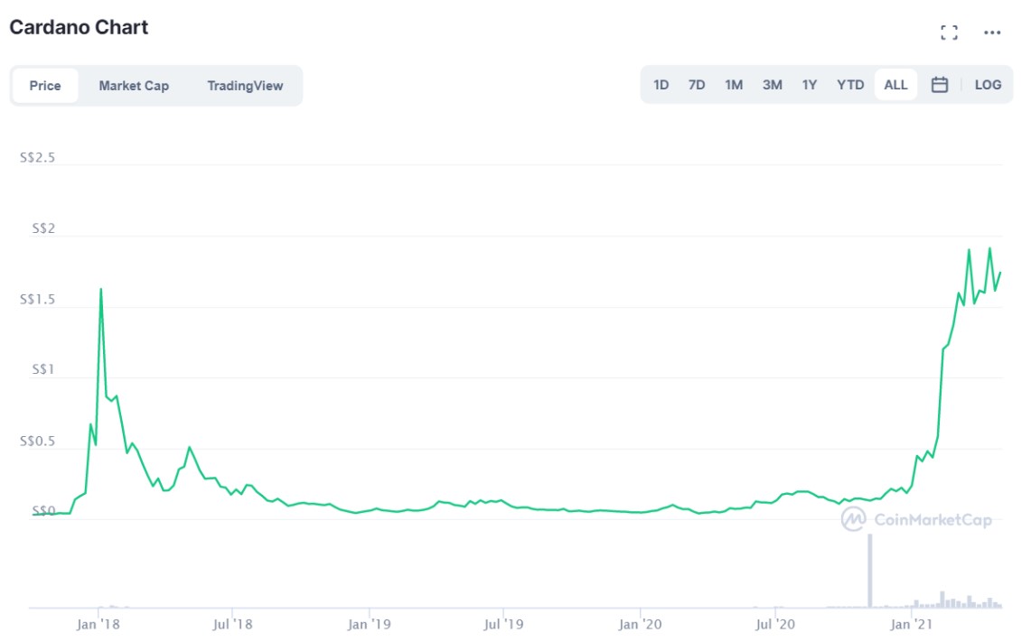Viewport: 1031px width, 642px height.
Task: Click the Jan '20 x-axis label
Action: tap(640, 624)
